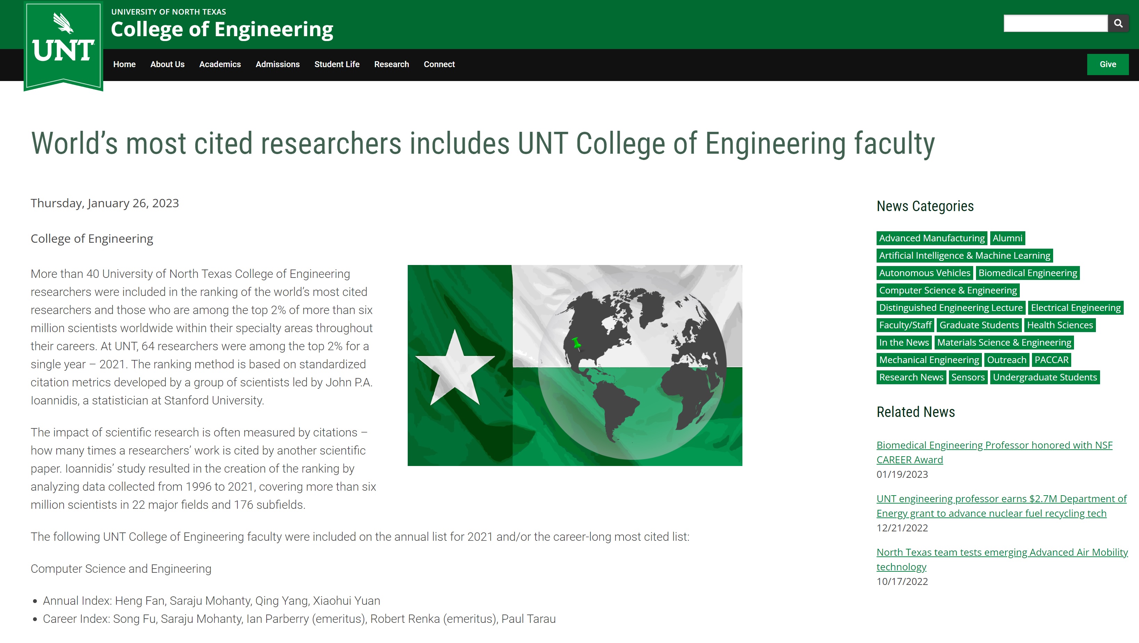The height and width of the screenshot is (643, 1139).
Task: Select the Mechanical Engineering category tag
Action: coord(929,360)
